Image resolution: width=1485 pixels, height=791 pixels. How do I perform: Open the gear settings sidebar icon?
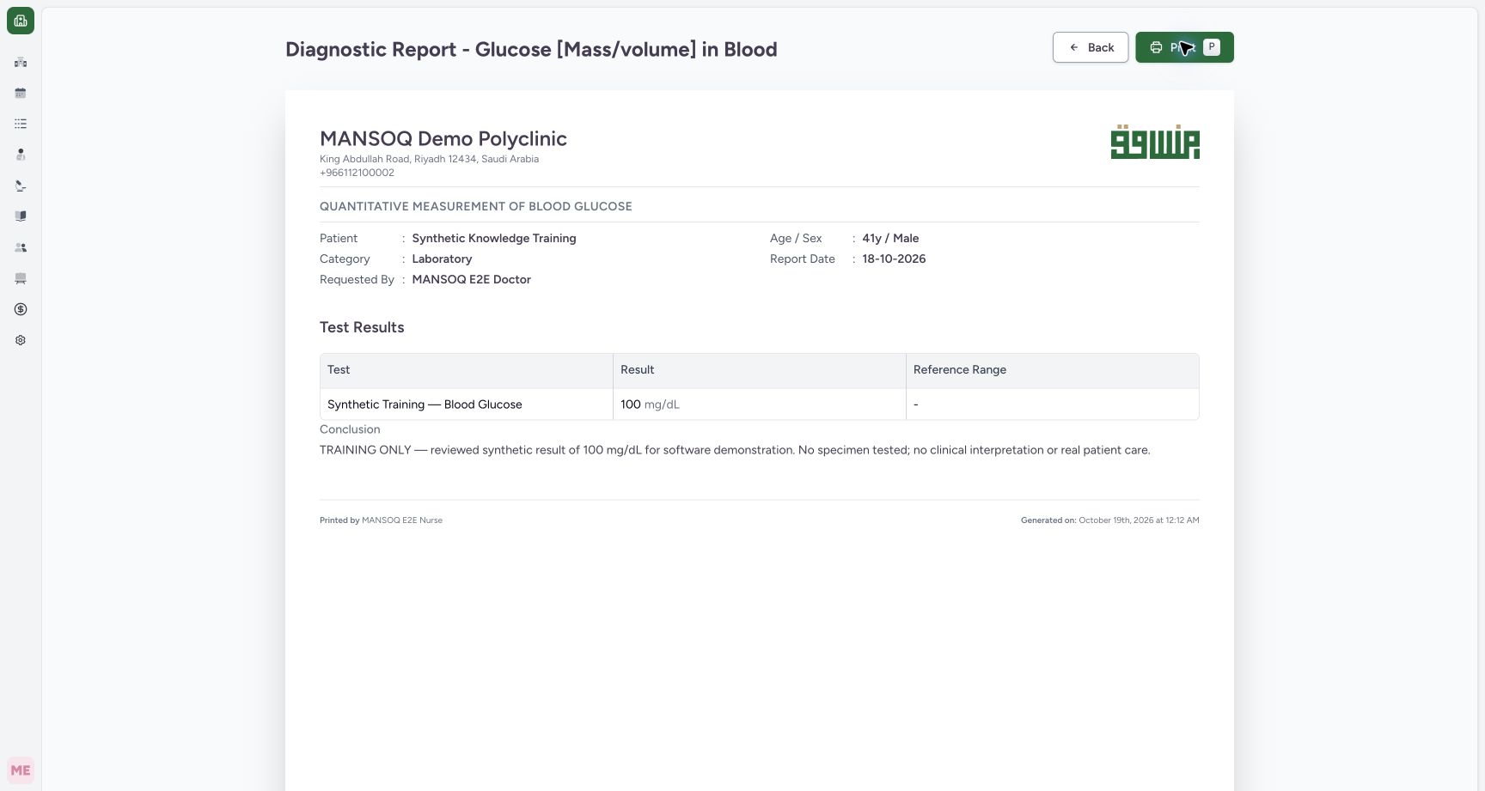pyautogui.click(x=21, y=340)
